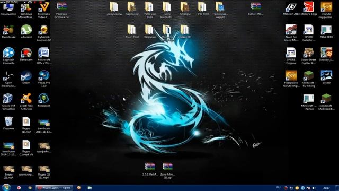This screenshot has width=339, height=191.
Task: Open the Flash Tool folder
Action: coord(132,32)
